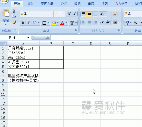The height and width of the screenshot is (127, 142).
Task: Expand font color palette arrow
Action: pos(66,23)
